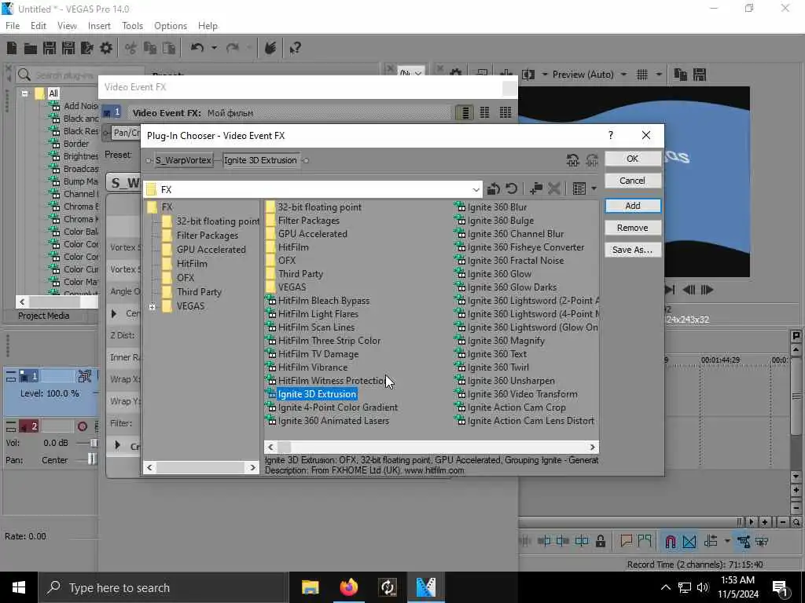Screen dimensions: 805x603
Task: Select HitFilm TV Damage plug-in
Action: coord(318,354)
